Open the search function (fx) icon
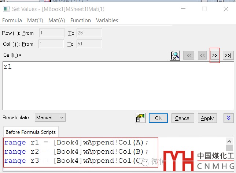 tap(175, 56)
